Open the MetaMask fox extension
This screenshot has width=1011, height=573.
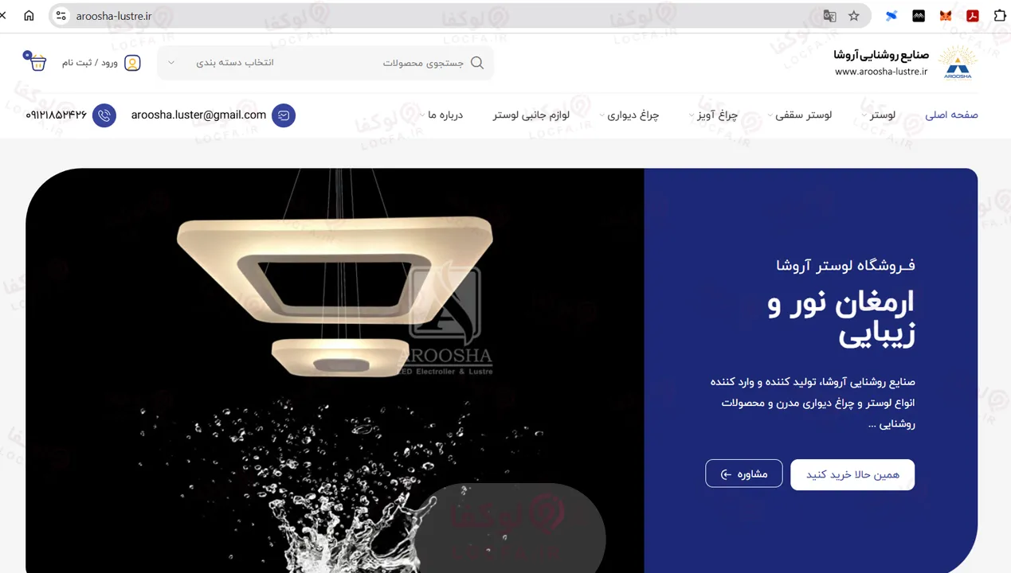pyautogui.click(x=946, y=16)
